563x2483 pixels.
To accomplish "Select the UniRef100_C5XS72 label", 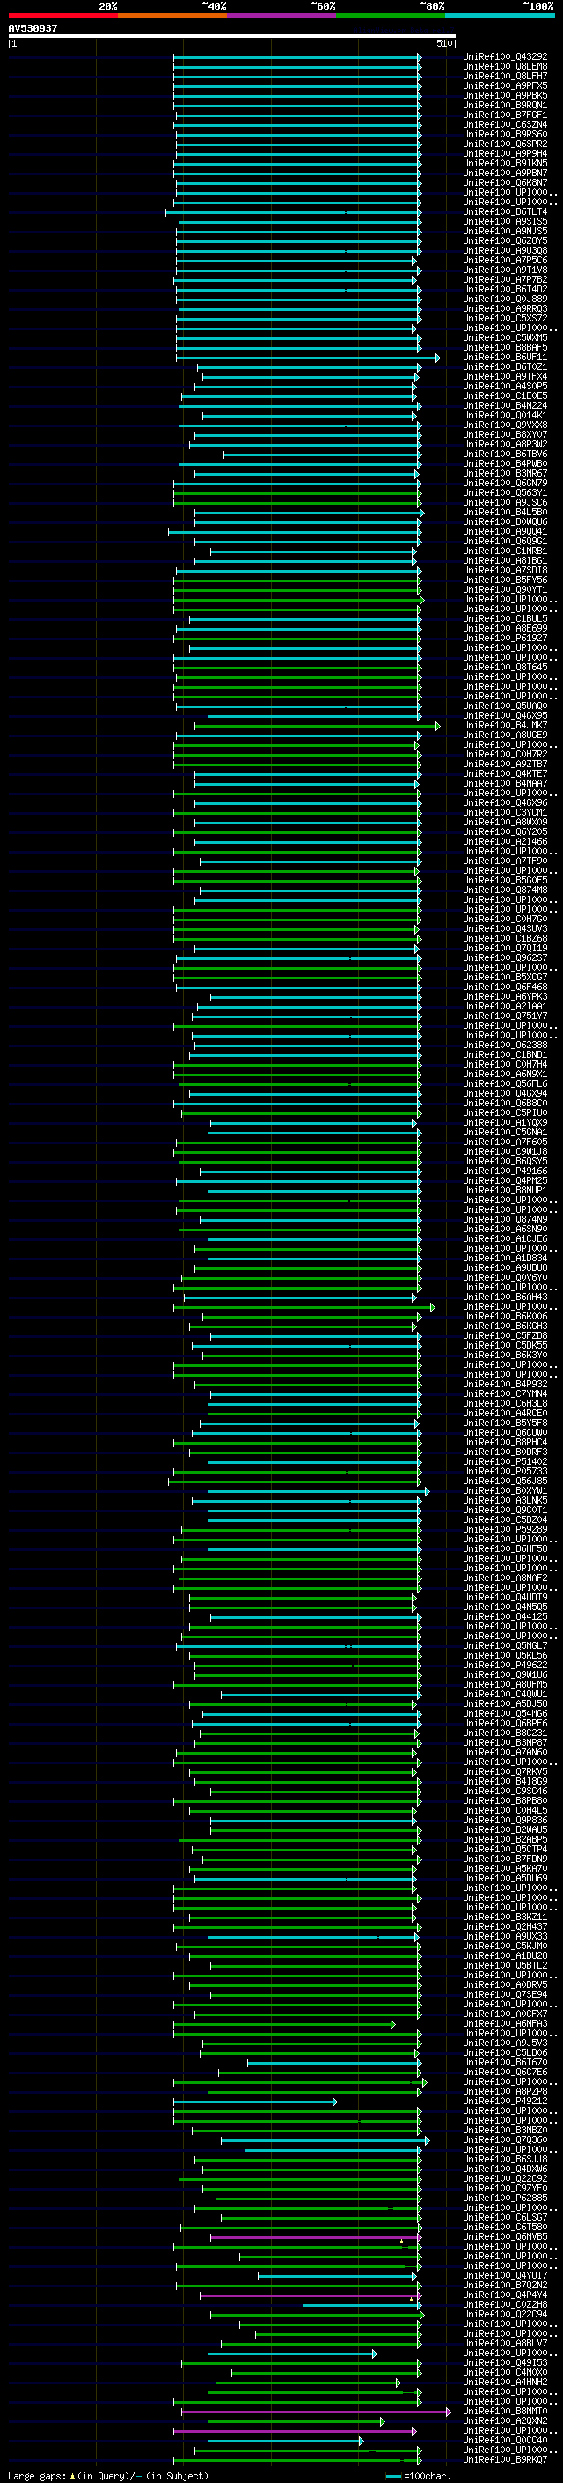I will tap(505, 318).
